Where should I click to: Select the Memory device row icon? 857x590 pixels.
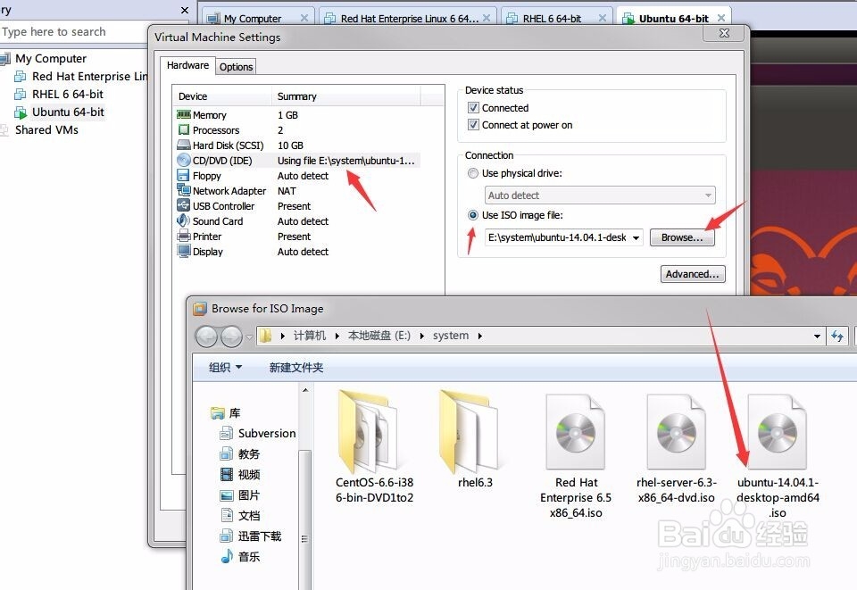(x=184, y=115)
